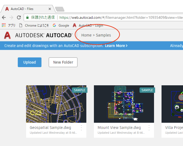Click the Autodesk AutoCAD logo

tap(38, 35)
